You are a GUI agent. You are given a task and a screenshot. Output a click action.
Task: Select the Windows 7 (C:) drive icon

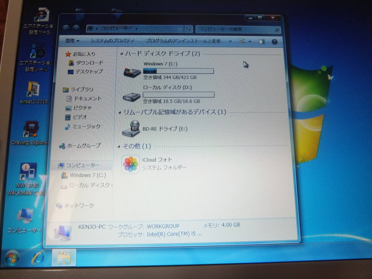(132, 72)
